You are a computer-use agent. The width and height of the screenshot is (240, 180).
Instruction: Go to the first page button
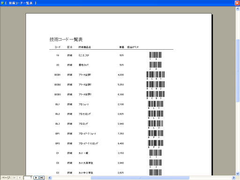point(14,178)
